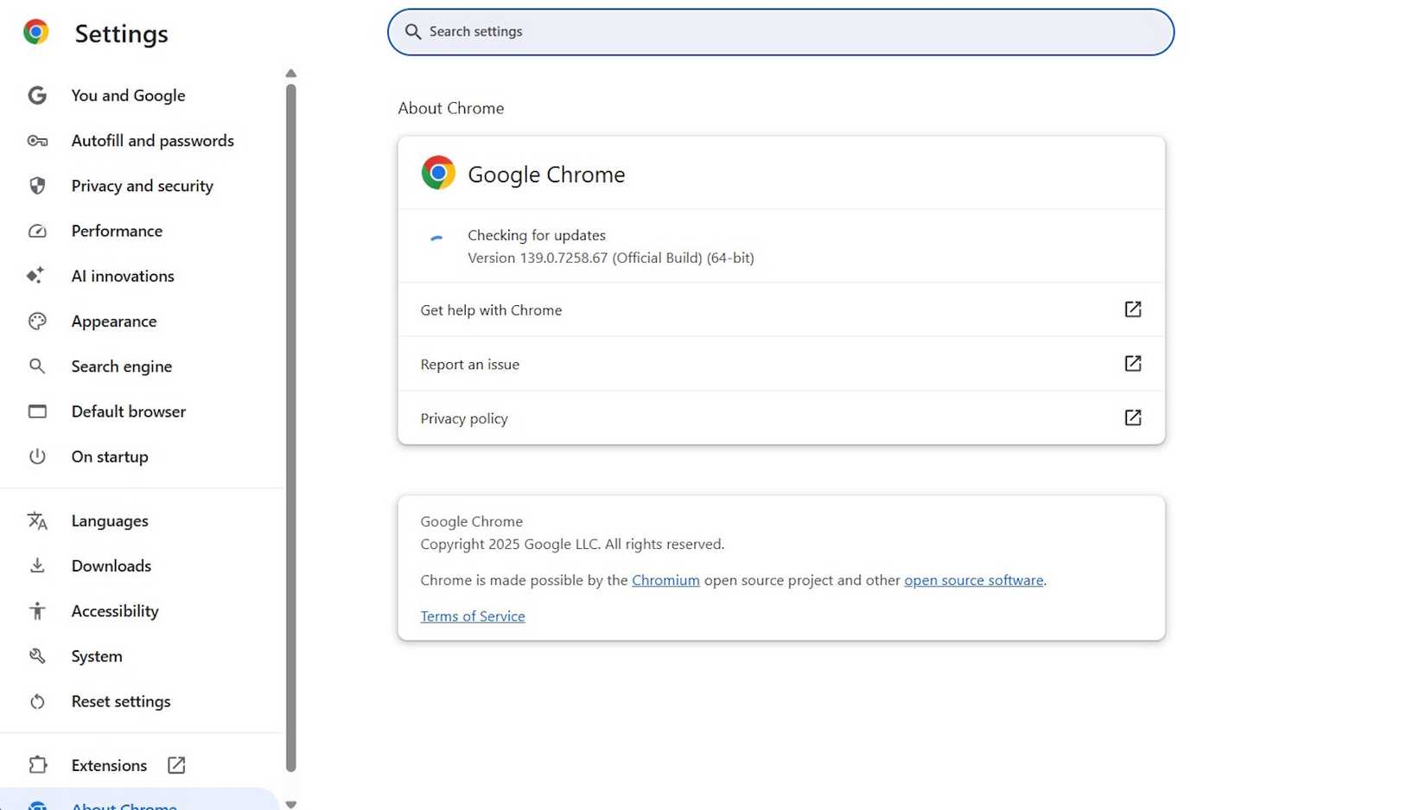This screenshot has height=810, width=1426.
Task: Open Downloads using its download arrow icon
Action: (37, 565)
